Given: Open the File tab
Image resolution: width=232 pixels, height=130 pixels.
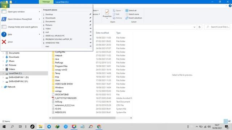Looking at the screenshot, I should [5, 6].
